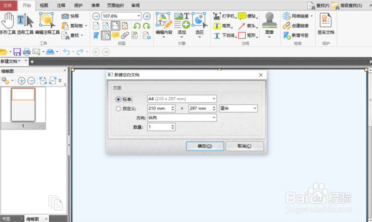This screenshot has height=222, width=372.
Task: Switch to the View (视图) ribbon tab
Action: [44, 6]
